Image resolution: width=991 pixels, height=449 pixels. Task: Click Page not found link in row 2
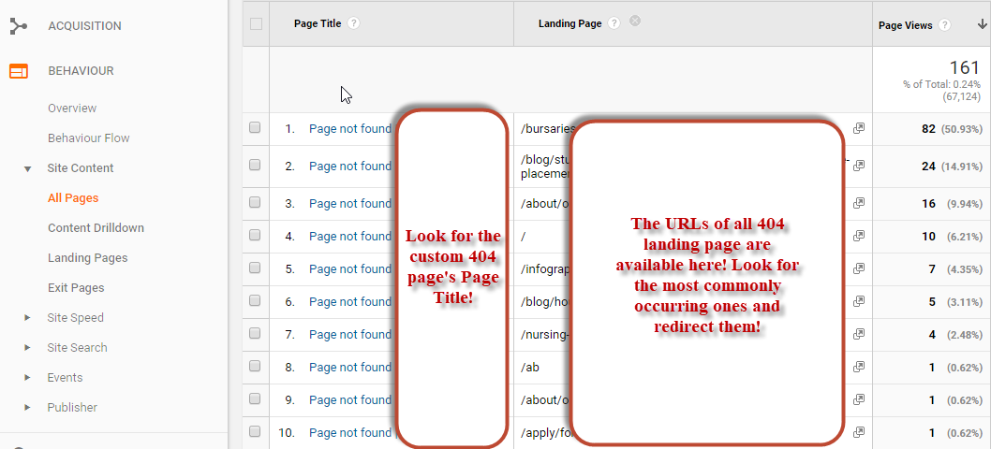[x=349, y=167]
